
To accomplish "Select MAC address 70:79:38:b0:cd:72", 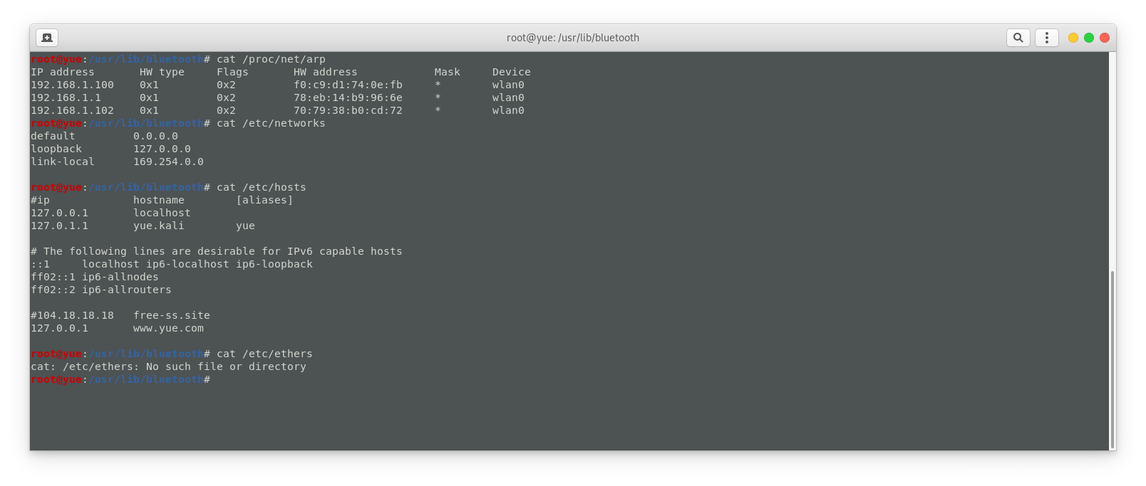I will (348, 110).
